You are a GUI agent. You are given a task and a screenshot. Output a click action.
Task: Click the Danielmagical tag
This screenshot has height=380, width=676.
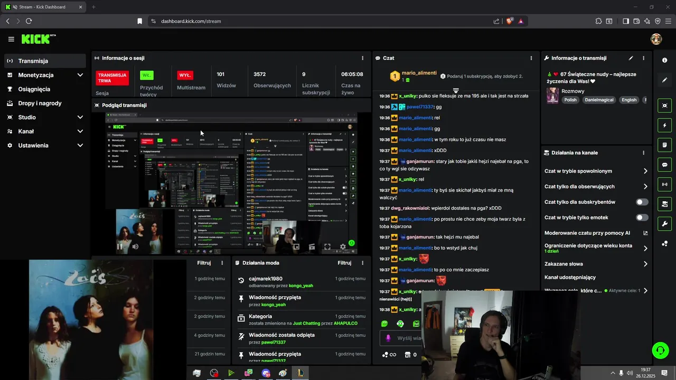click(598, 100)
